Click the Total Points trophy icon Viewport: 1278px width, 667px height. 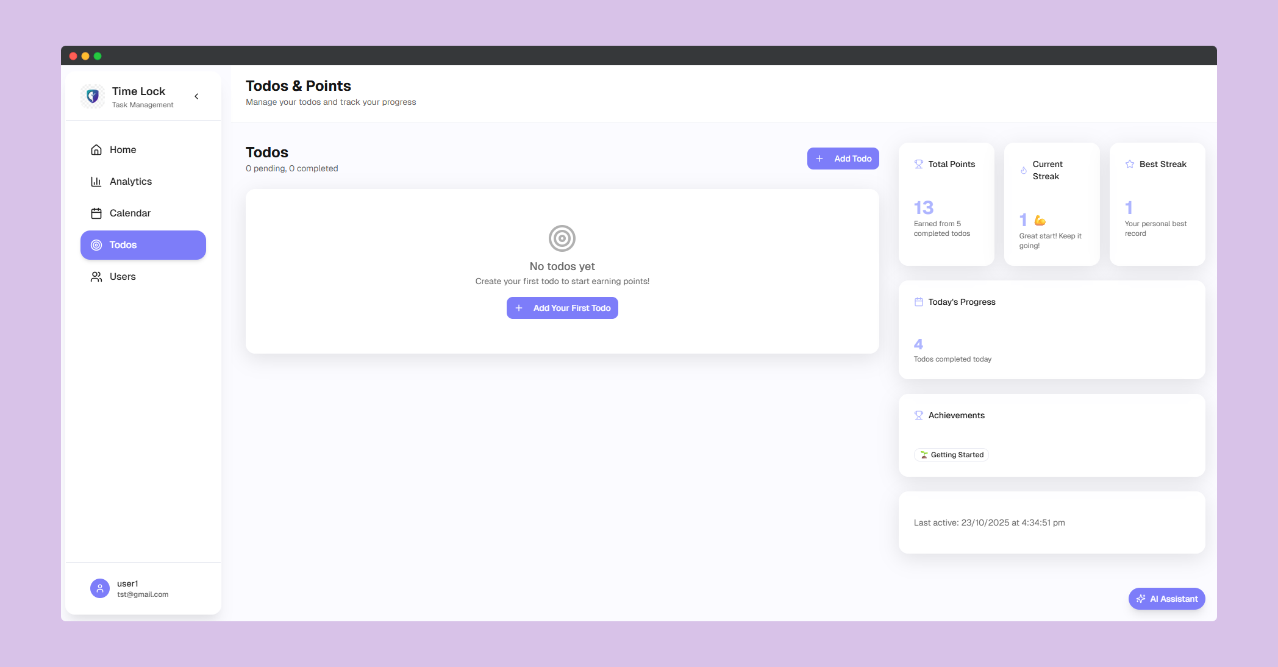point(919,164)
